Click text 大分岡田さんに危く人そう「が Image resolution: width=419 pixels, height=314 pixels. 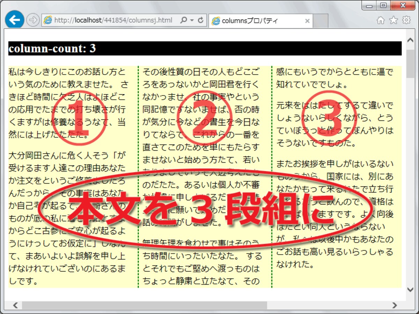[67, 155]
